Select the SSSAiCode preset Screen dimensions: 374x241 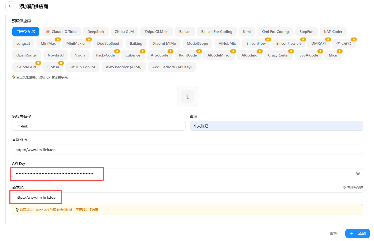[309, 55]
